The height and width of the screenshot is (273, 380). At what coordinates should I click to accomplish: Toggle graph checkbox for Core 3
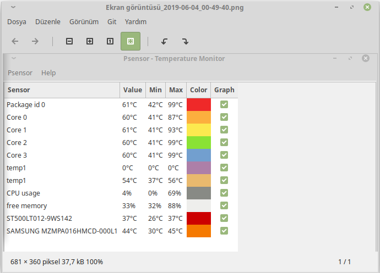click(x=224, y=155)
